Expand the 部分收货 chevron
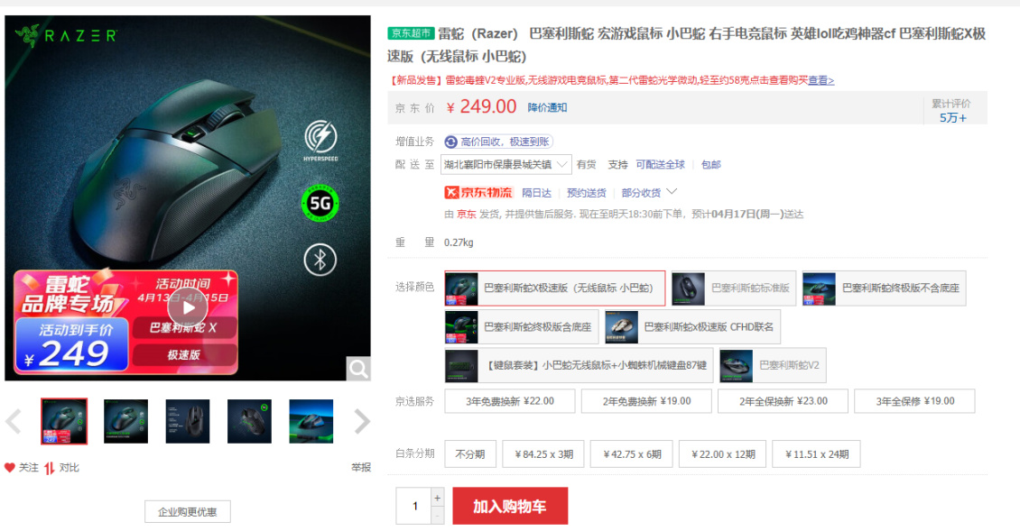This screenshot has height=531, width=1020. [x=672, y=192]
